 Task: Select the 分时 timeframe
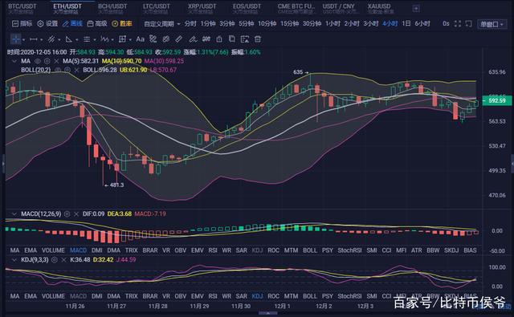190,23
